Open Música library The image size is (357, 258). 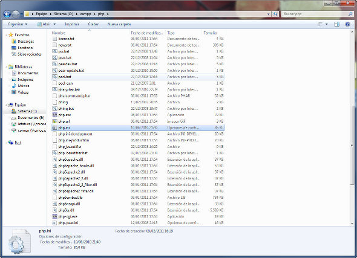click(21, 86)
